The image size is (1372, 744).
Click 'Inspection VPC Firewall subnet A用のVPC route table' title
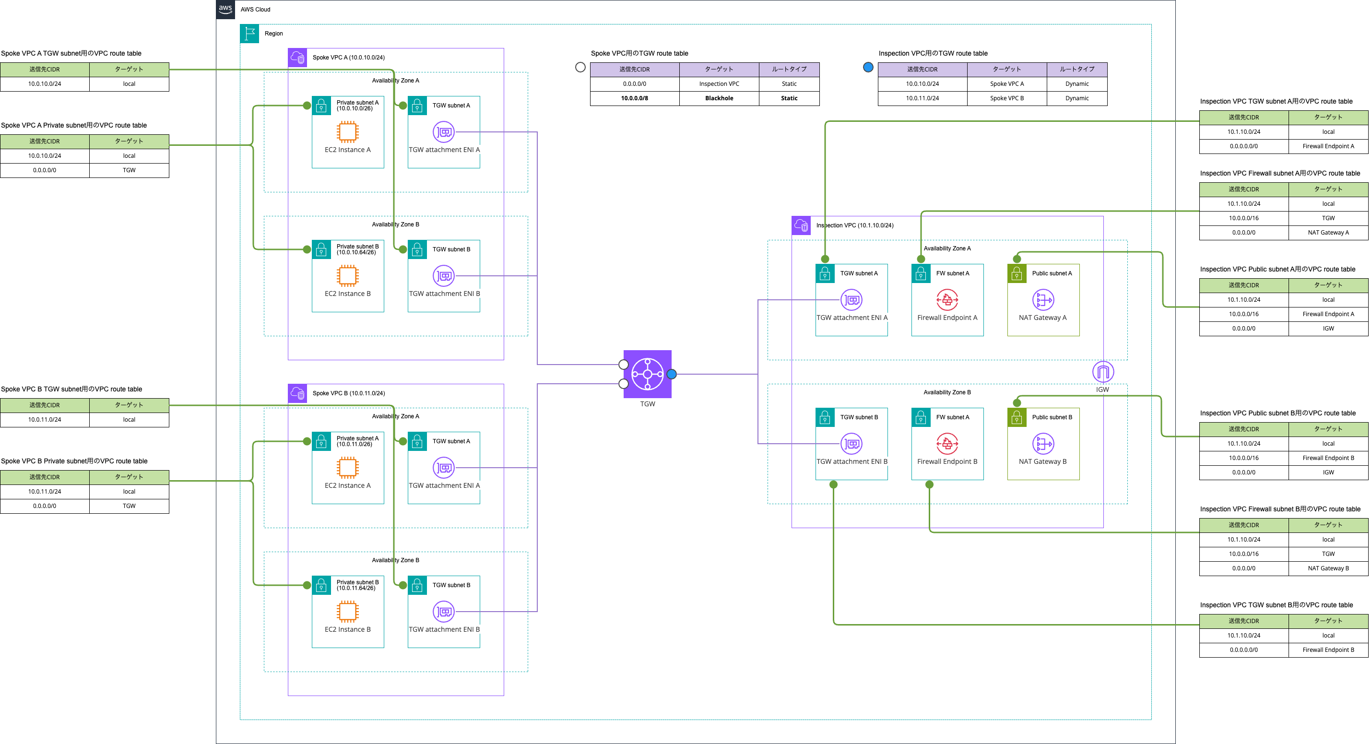tap(1280, 174)
